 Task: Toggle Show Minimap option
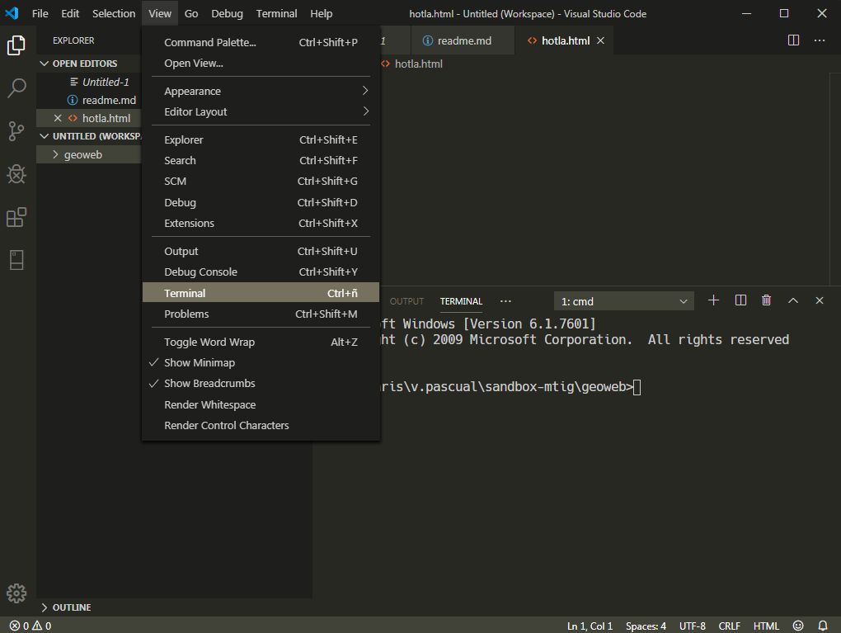tap(261, 363)
